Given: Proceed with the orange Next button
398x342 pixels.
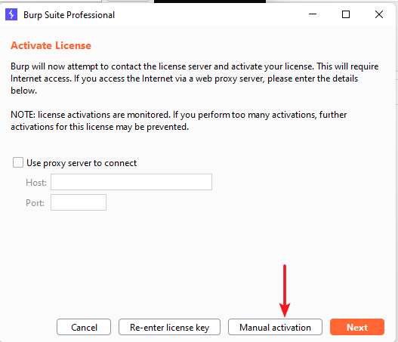Looking at the screenshot, I should click(357, 328).
